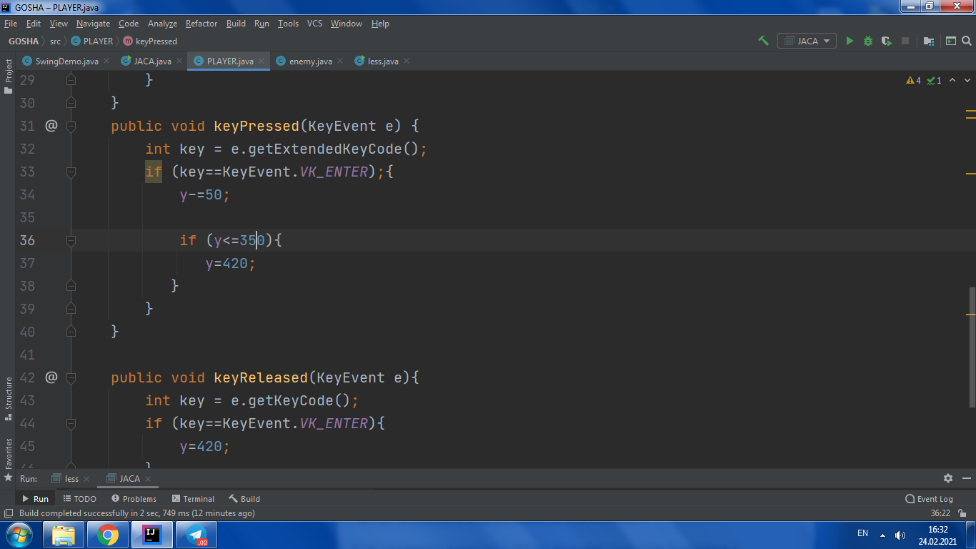Image resolution: width=976 pixels, height=549 pixels.
Task: Close the less run tab
Action: pos(86,479)
